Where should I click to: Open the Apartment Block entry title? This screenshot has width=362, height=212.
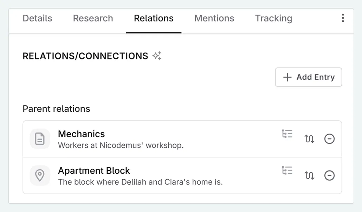(x=94, y=171)
